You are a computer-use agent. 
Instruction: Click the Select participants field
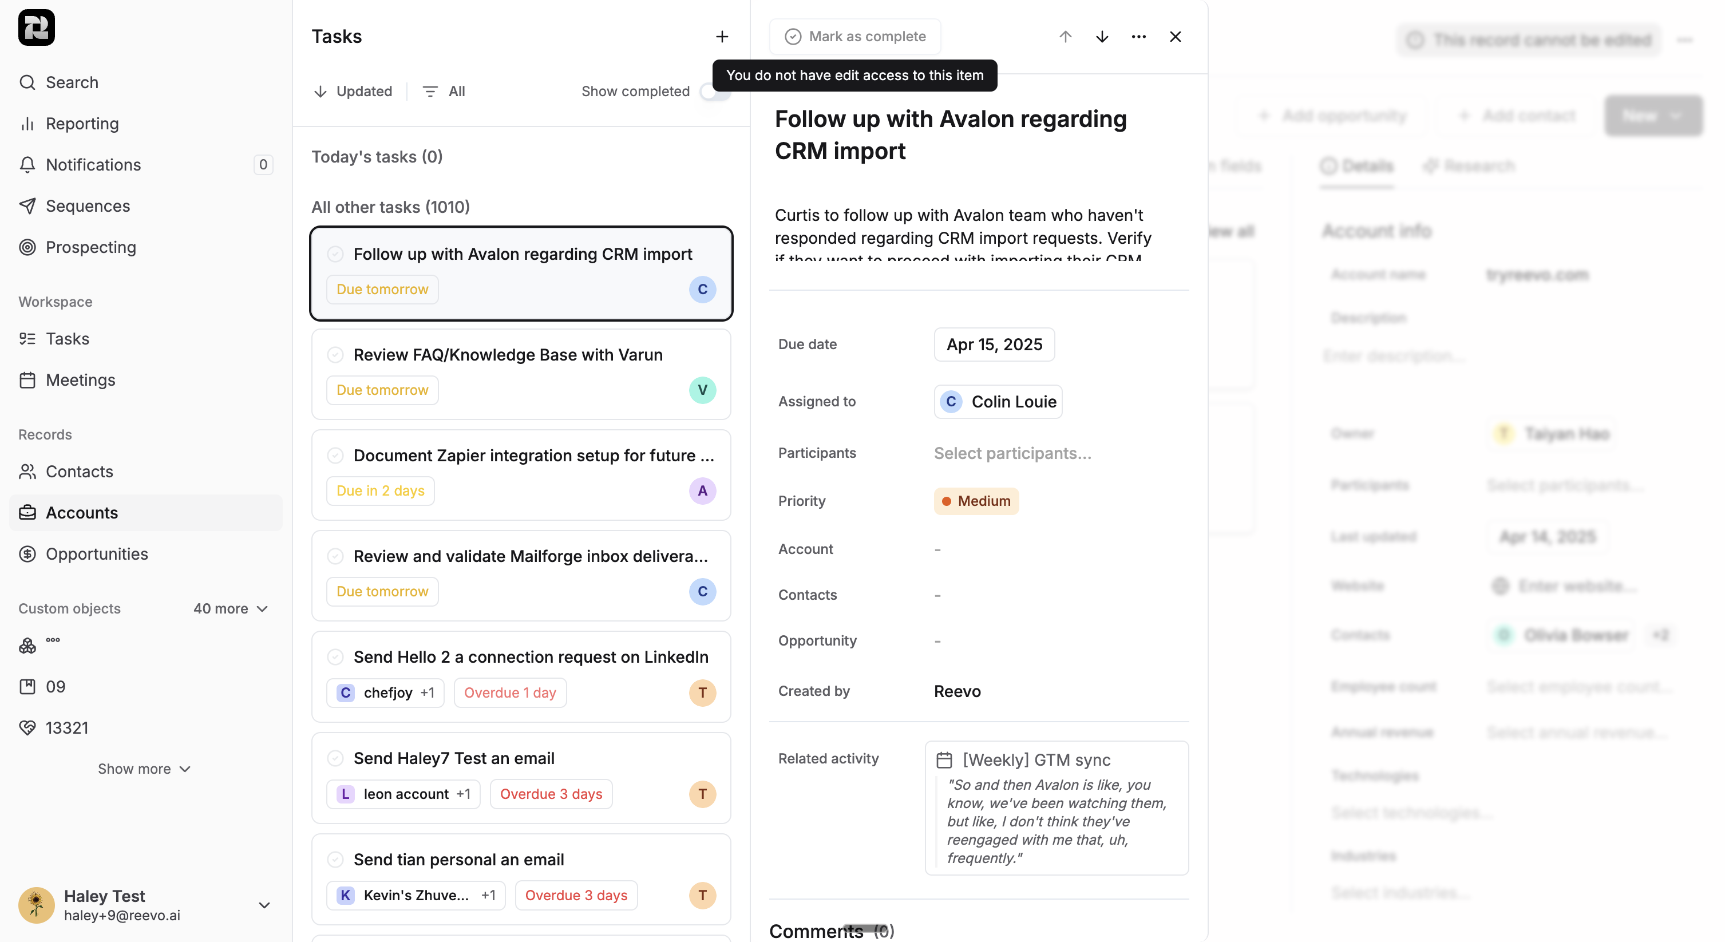(1012, 453)
